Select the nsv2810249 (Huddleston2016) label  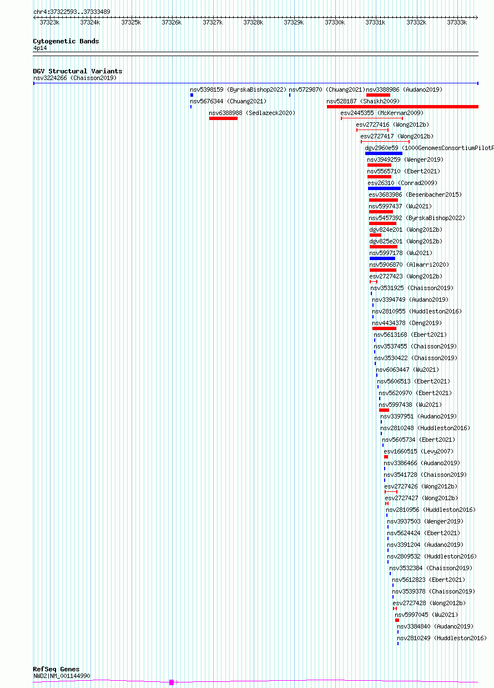coord(442,638)
